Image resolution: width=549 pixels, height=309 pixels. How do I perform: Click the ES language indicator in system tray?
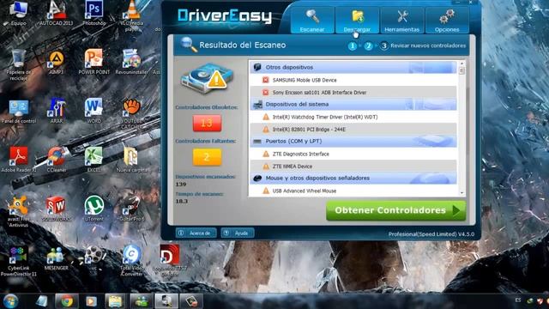pos(518,300)
